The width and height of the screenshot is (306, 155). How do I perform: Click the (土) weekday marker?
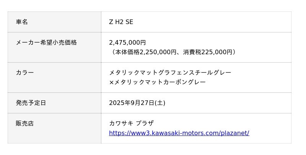(x=160, y=103)
